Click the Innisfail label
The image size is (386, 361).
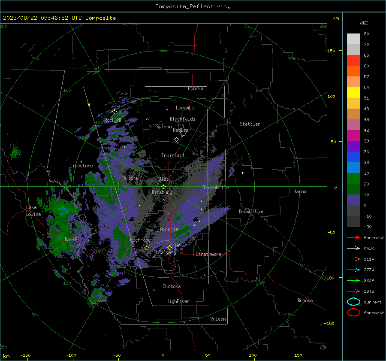(173, 155)
